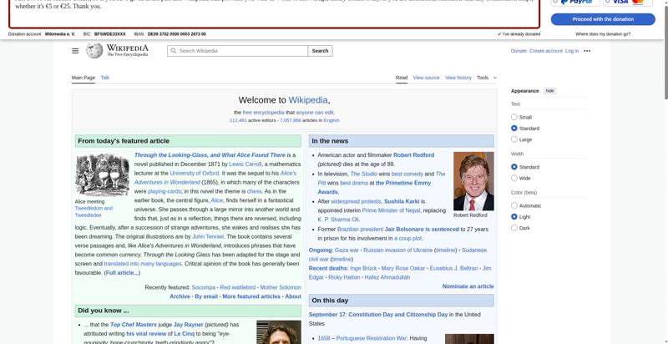Click the By email link
This screenshot has width=668, height=344.
[x=206, y=296]
